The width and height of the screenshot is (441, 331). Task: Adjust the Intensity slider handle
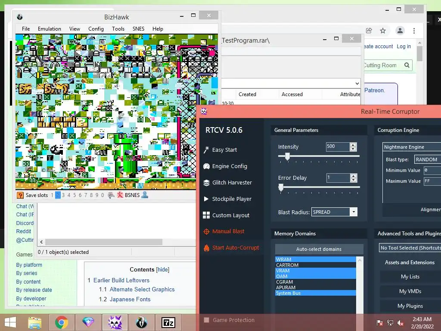(287, 156)
